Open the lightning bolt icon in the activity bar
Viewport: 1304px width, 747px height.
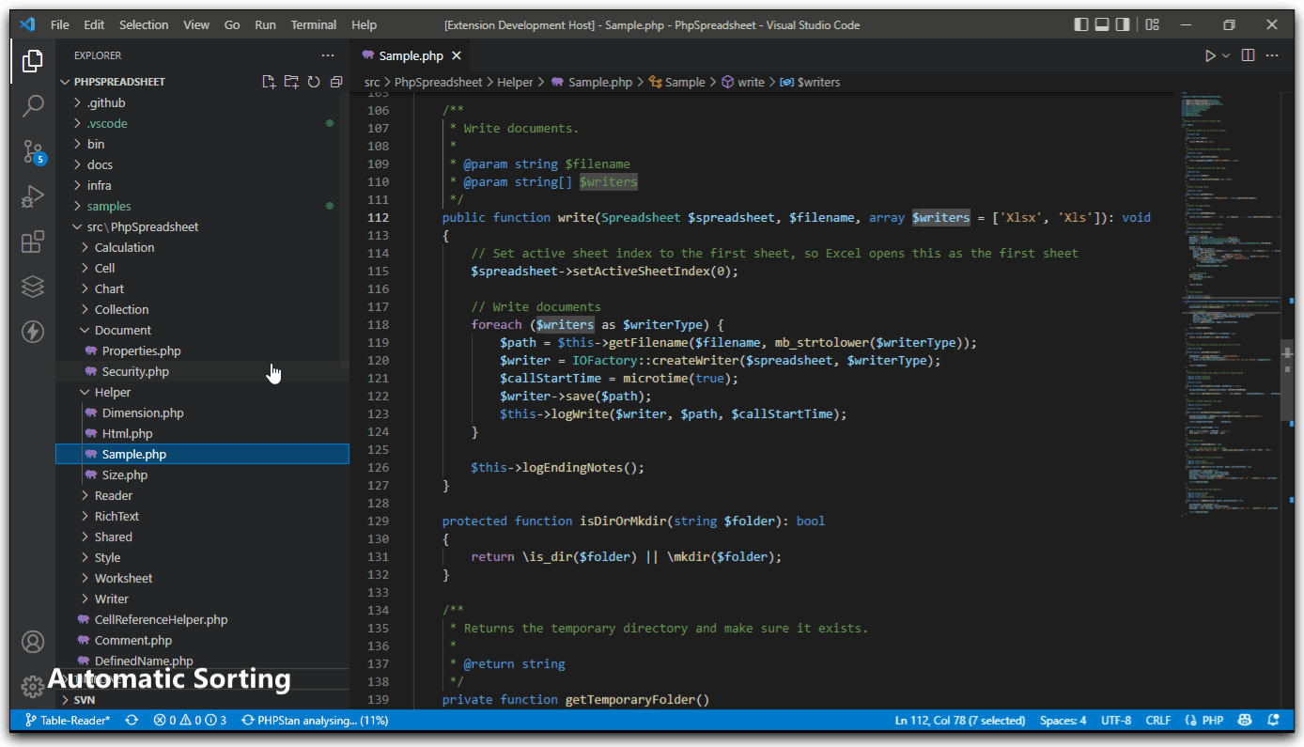pyautogui.click(x=33, y=332)
